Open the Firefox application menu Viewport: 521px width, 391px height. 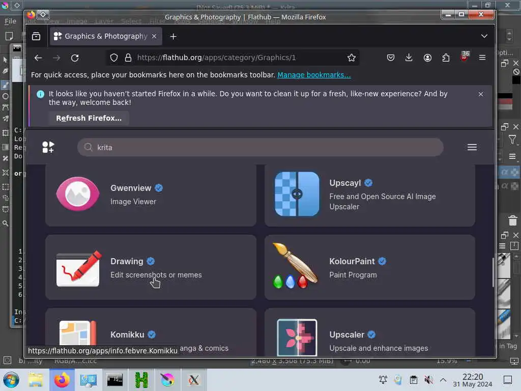coord(482,58)
